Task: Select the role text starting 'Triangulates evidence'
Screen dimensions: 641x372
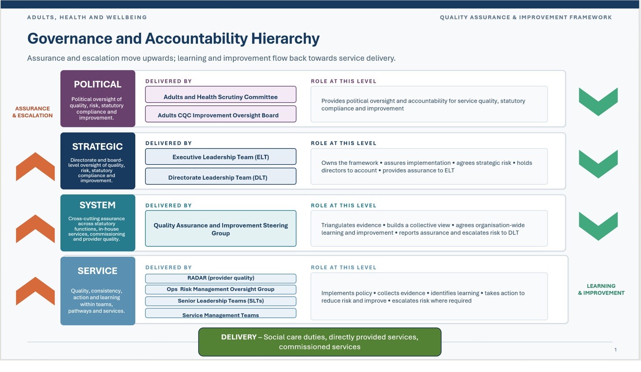Action: click(423, 229)
